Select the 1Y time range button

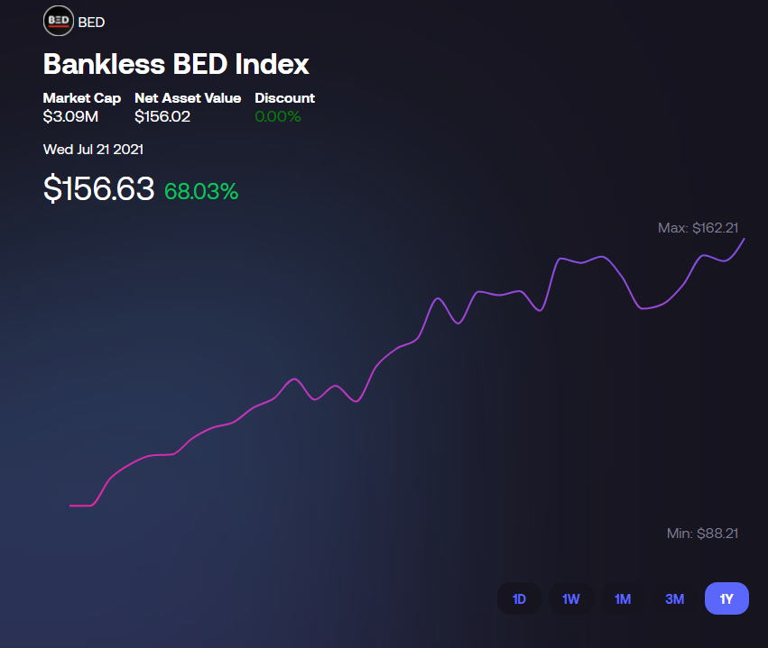[x=726, y=598]
